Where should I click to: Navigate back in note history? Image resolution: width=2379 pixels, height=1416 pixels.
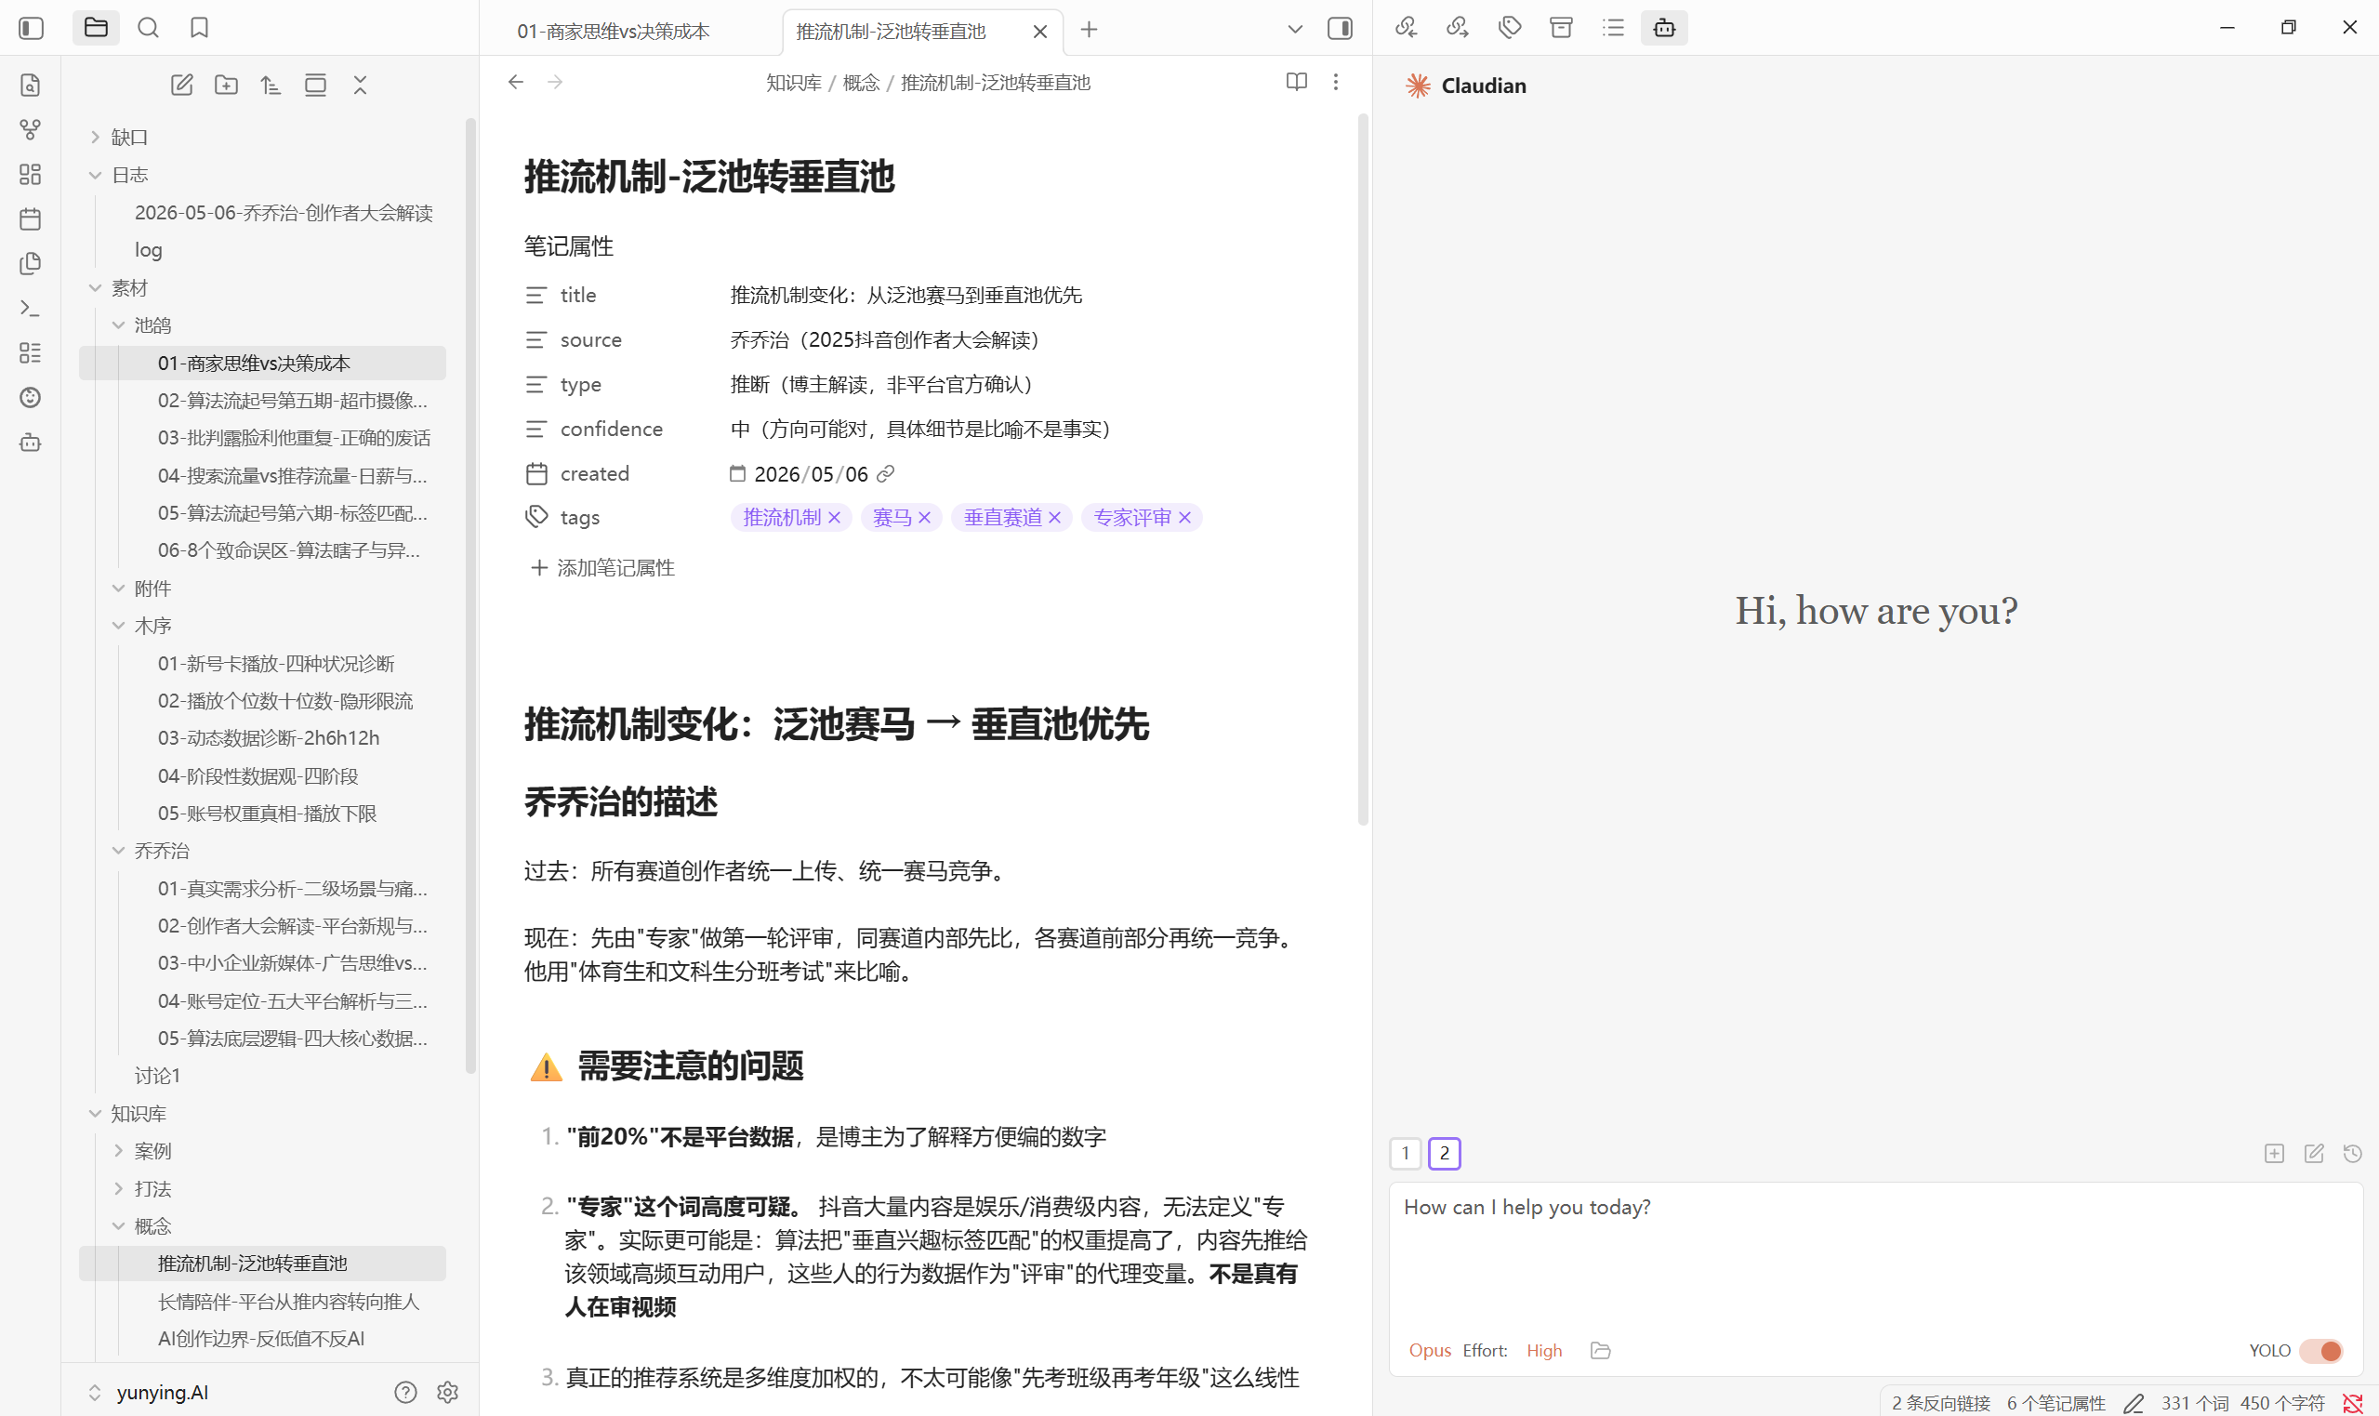[516, 82]
